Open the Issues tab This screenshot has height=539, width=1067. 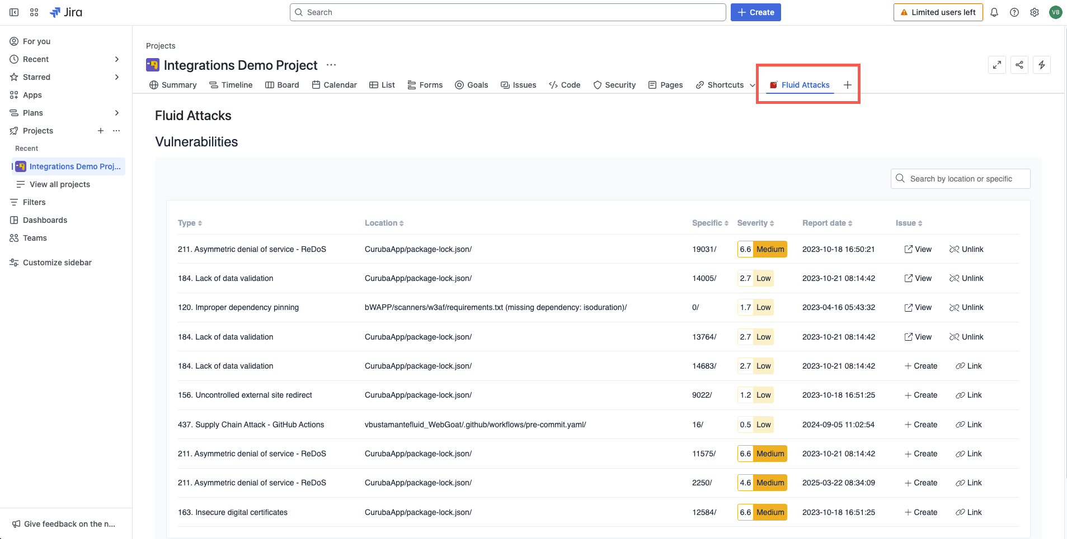click(518, 85)
